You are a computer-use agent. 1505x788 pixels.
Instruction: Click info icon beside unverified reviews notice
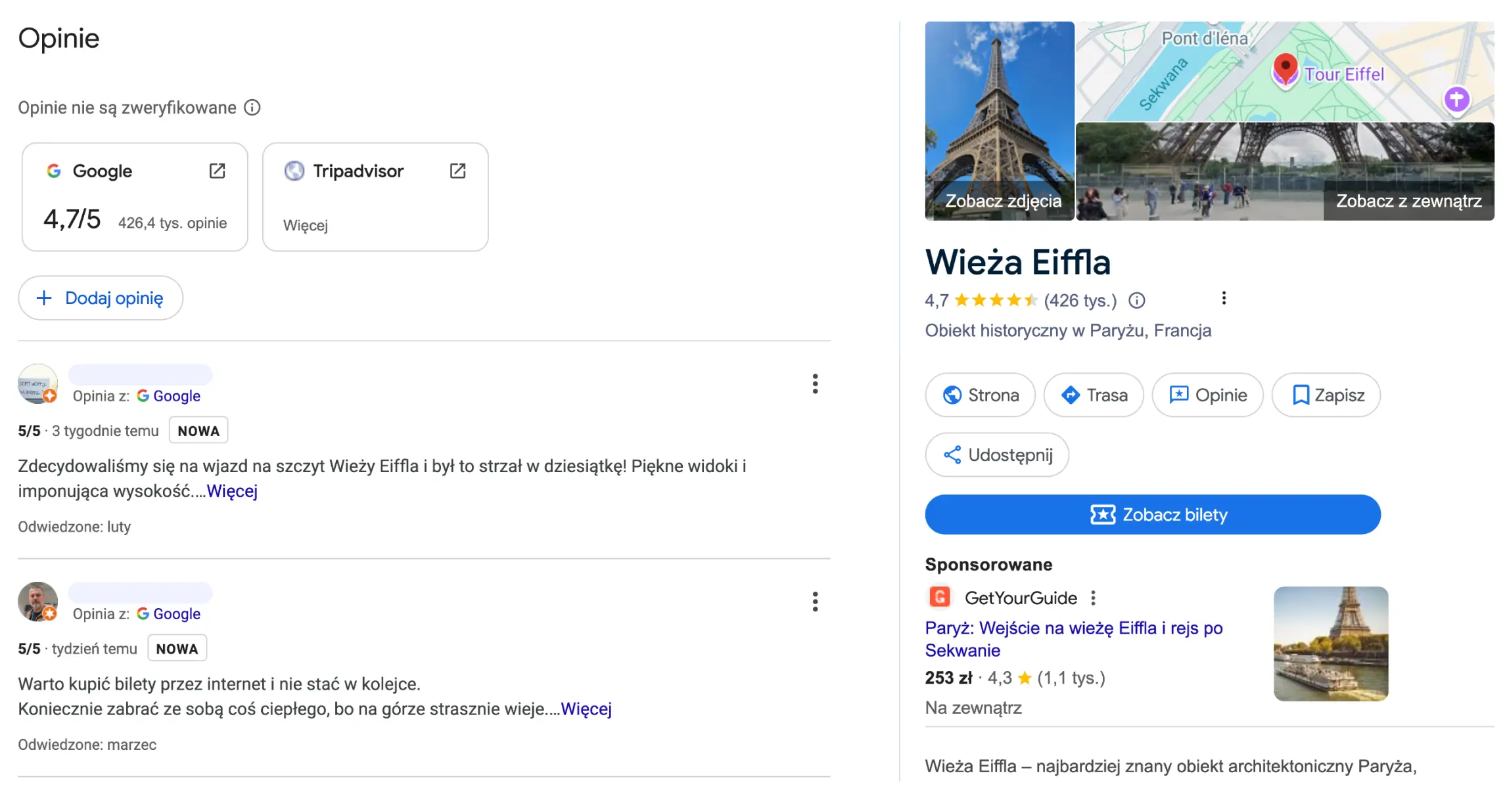252,108
